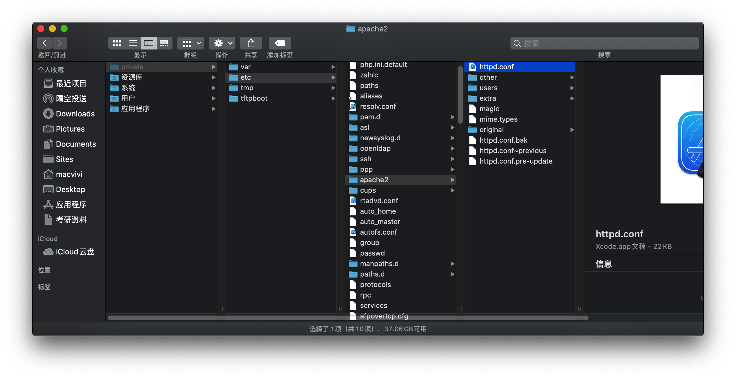Expand the extra folder arrow
Screen dimensions: 736x379
pos(572,98)
